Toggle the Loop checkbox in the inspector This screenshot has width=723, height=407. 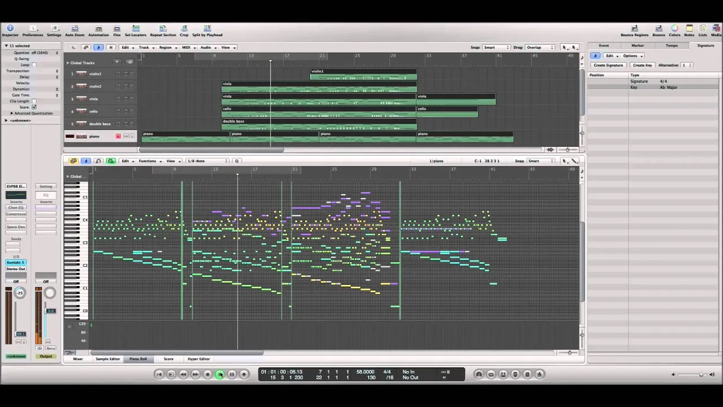[34, 65]
